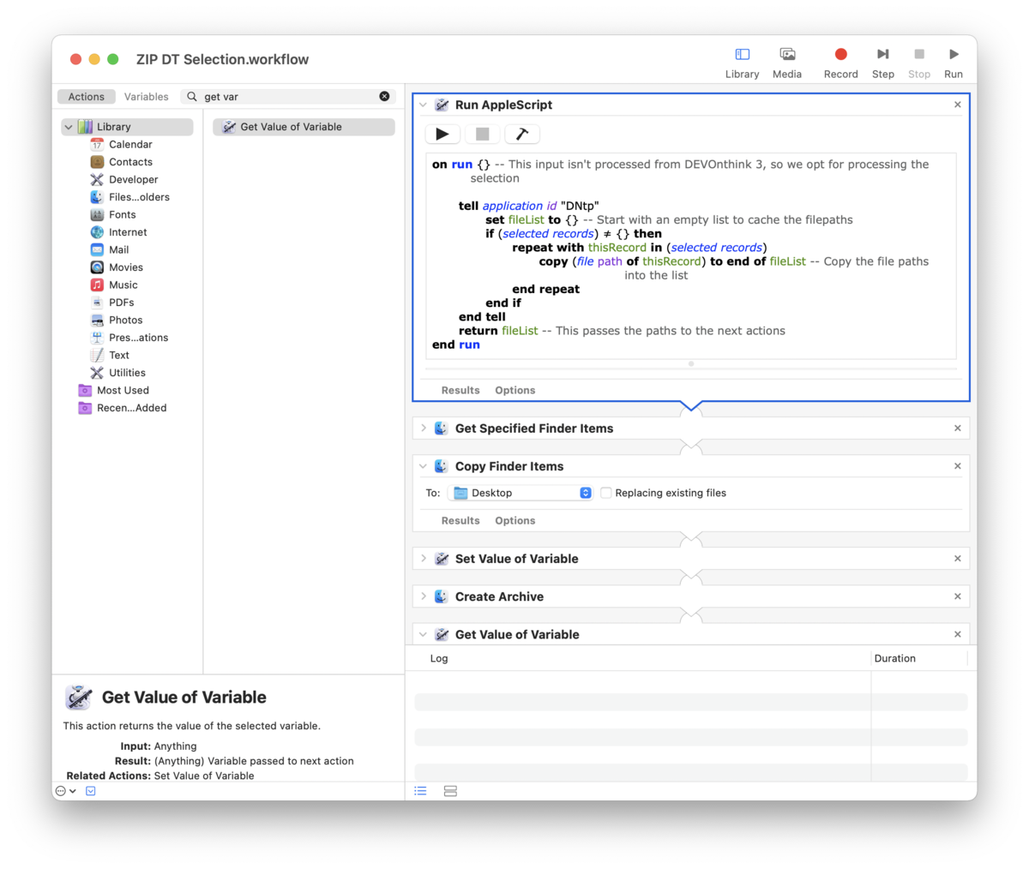The height and width of the screenshot is (869, 1029).
Task: Expand the Get Specified Finder Items action
Action: coord(423,429)
